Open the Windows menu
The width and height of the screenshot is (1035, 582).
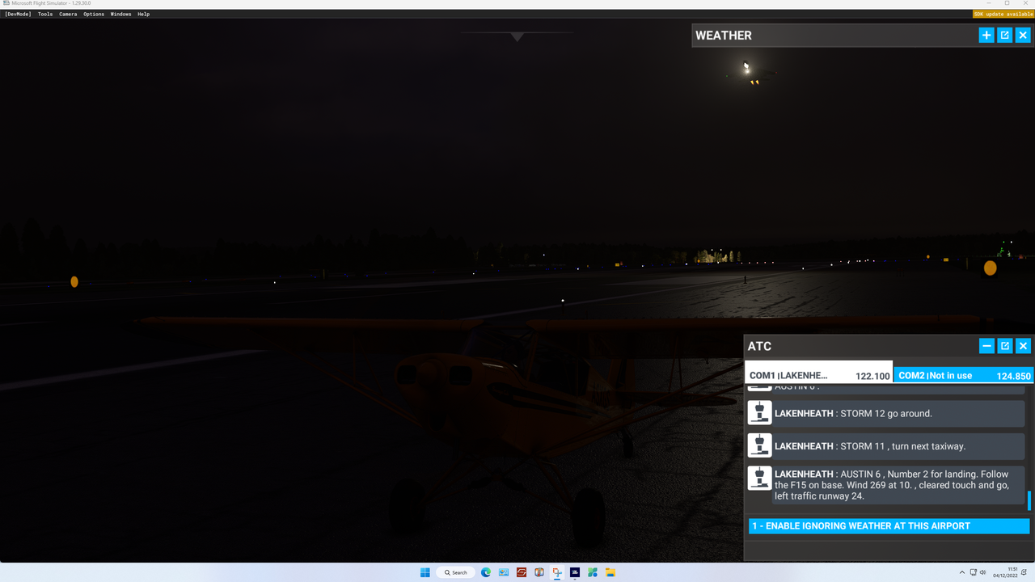[x=120, y=14]
